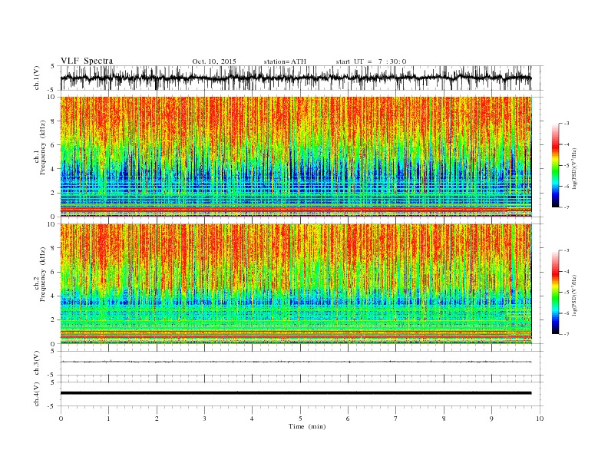Click the 'ch.4(V)' axis label
608x470 pixels.
pyautogui.click(x=37, y=394)
